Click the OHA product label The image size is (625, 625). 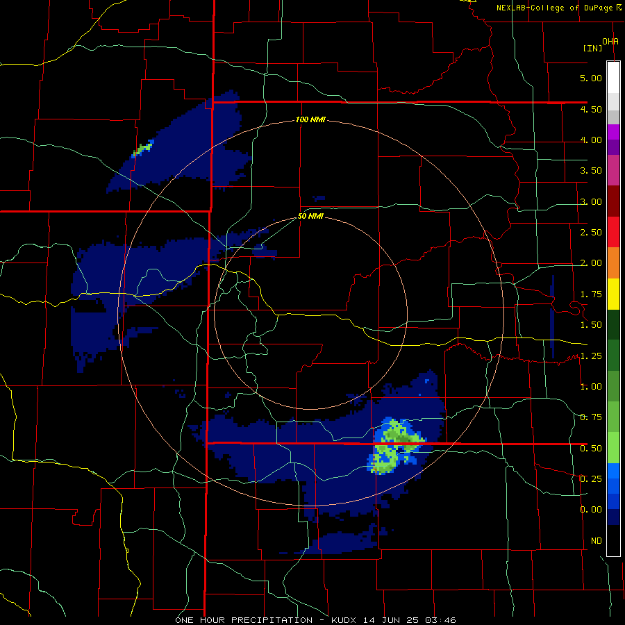tap(610, 41)
